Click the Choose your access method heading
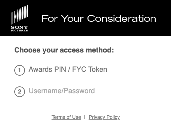Viewport: 171px width, 131px height. tap(64, 50)
